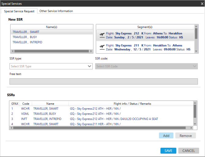The image size is (205, 157).
Task: Cancel the Special Services dialog
Action: pos(188,151)
